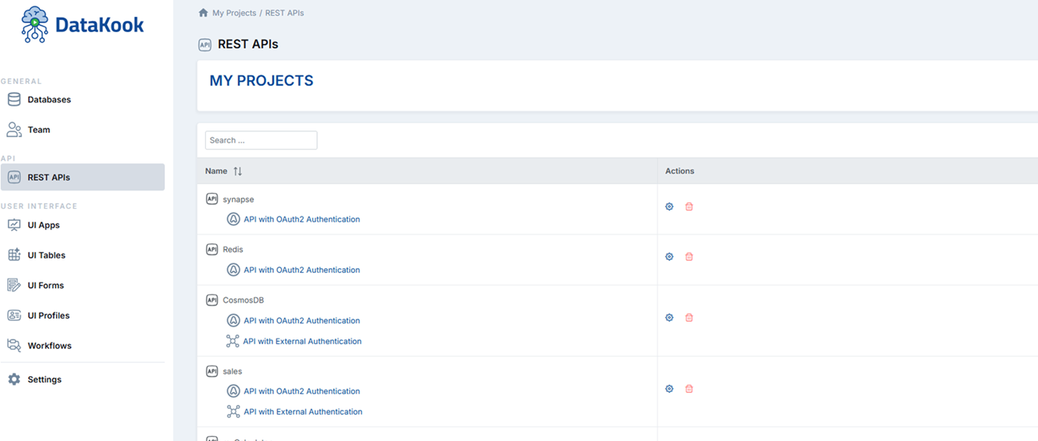The width and height of the screenshot is (1038, 441).
Task: Click the API icon next to synapse
Action: [211, 198]
